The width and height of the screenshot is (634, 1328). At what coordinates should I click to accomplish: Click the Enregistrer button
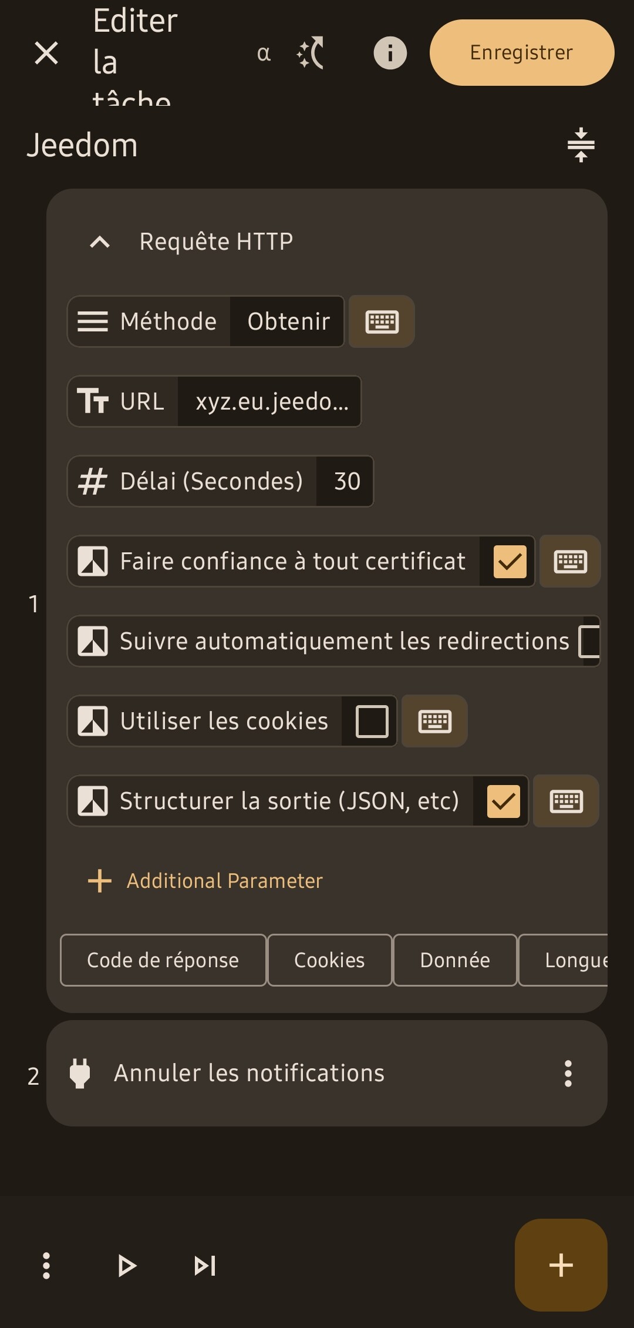click(522, 52)
